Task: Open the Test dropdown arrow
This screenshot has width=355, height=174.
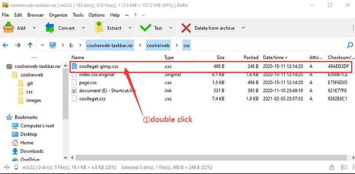Action: pos(171,28)
